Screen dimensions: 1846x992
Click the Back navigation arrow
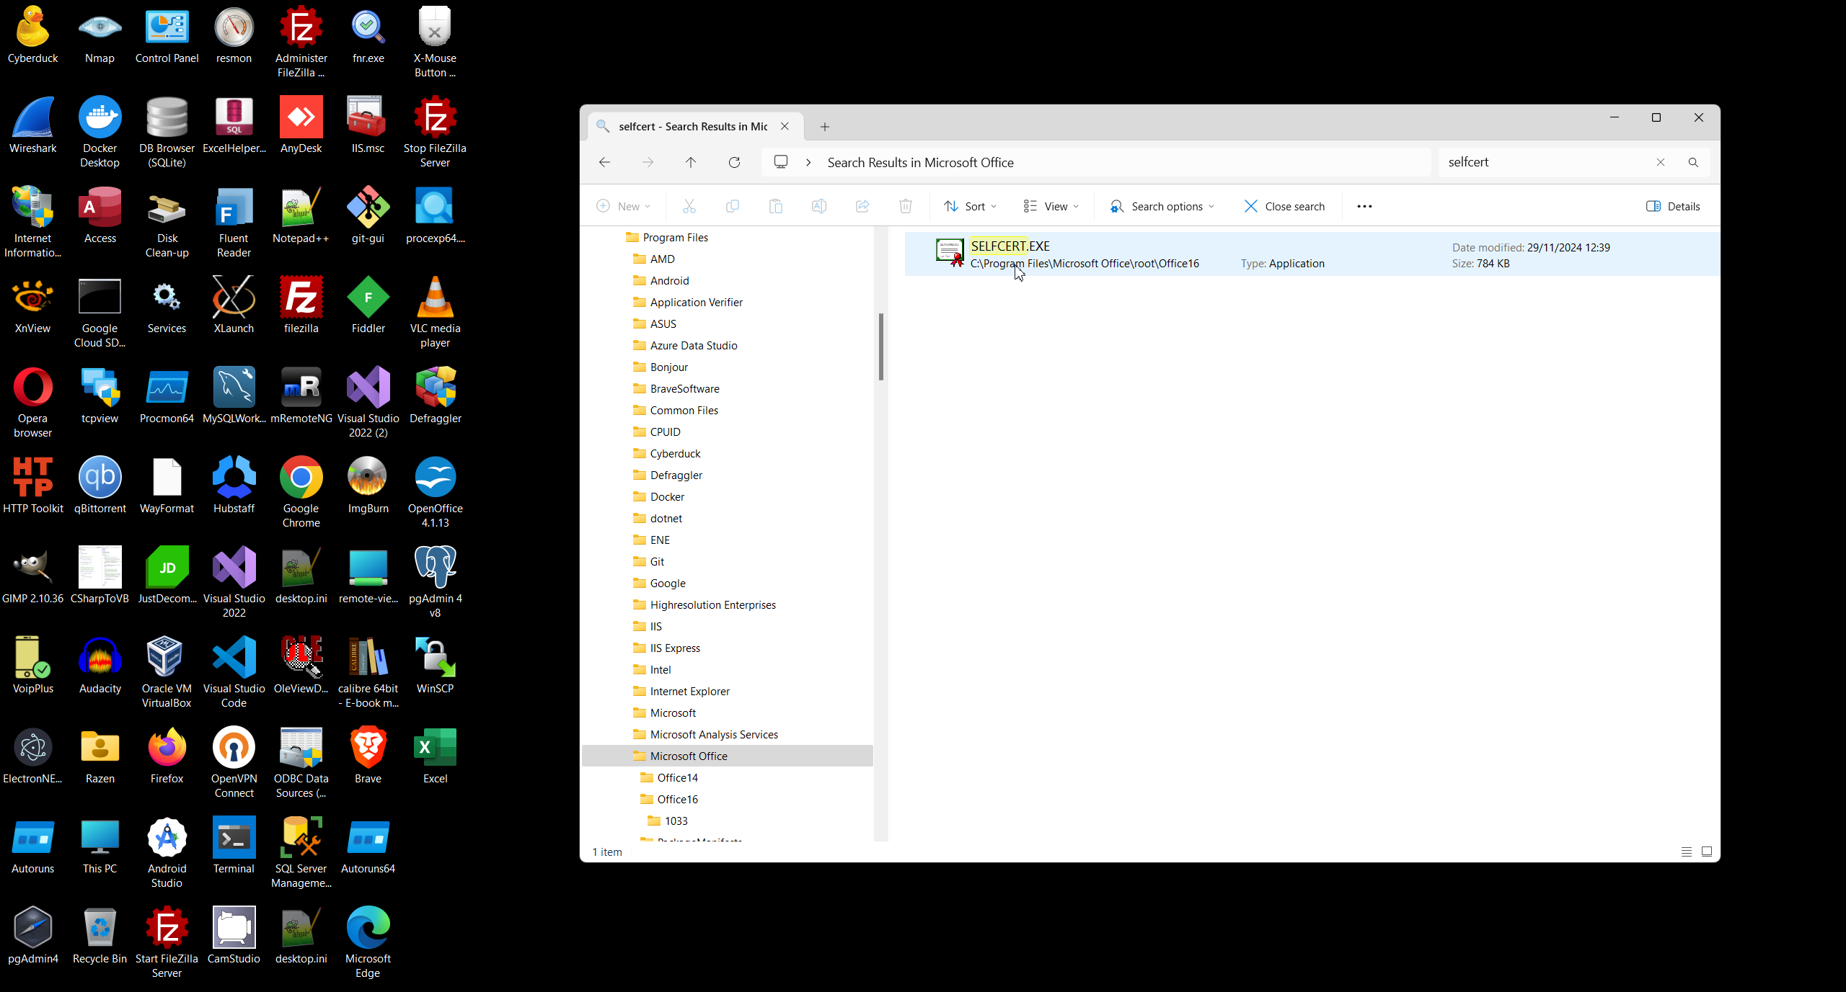coord(604,162)
